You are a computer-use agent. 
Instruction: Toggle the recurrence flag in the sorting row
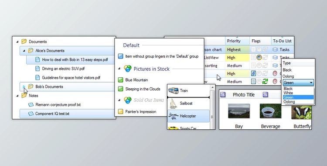(x=265, y=66)
